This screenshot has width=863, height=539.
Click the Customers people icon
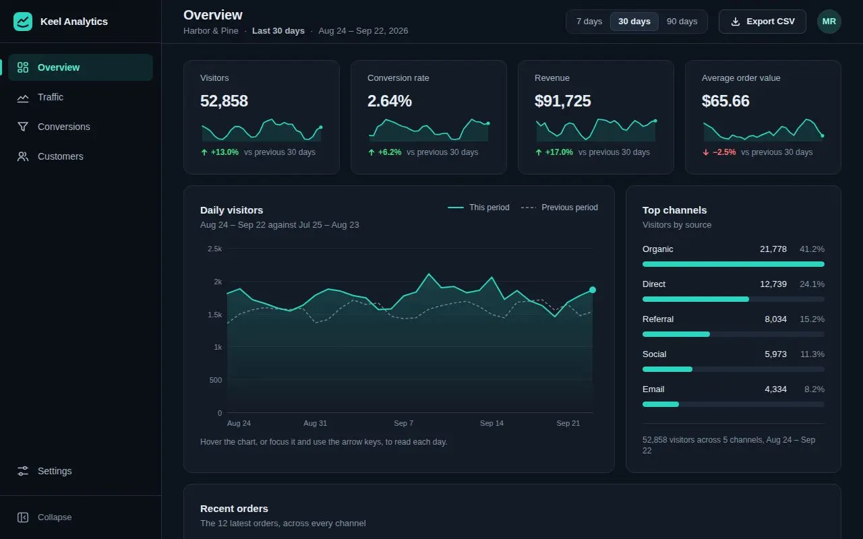coord(23,156)
